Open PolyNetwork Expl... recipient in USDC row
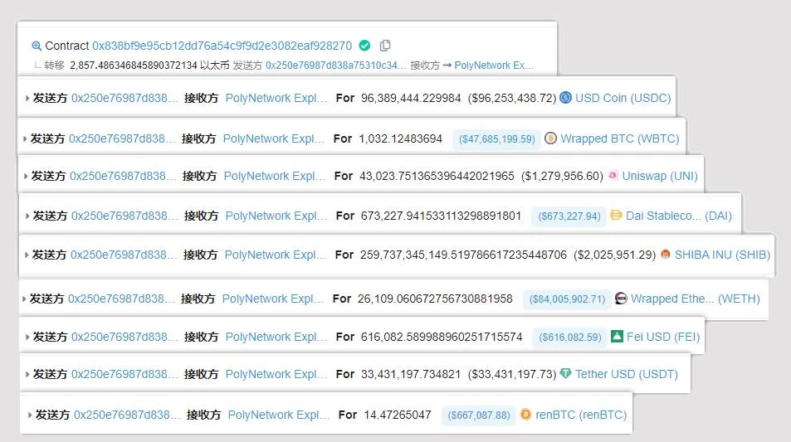This screenshot has width=791, height=442. click(276, 98)
